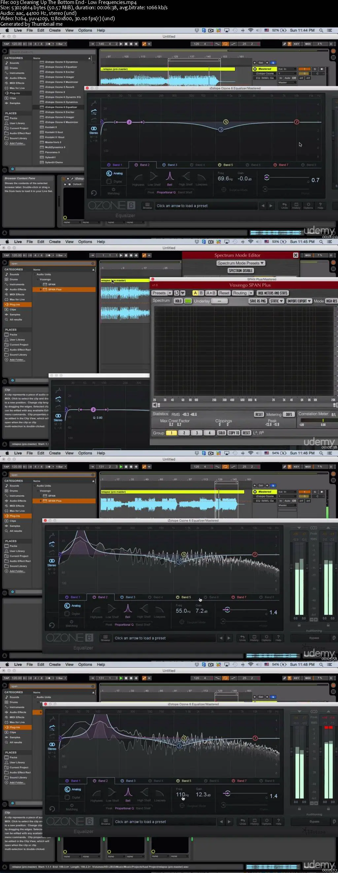Screen dimensions: 338x873
Task: Open the Apple menu in the 11:46 PM menubar
Action: [7, 453]
